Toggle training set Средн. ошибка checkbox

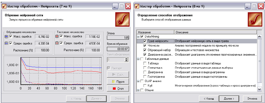pyautogui.click(x=11, y=43)
